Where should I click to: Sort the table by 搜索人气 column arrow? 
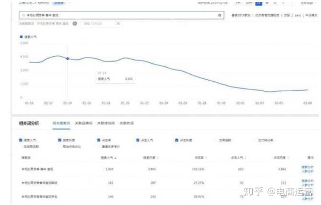[x=116, y=157]
